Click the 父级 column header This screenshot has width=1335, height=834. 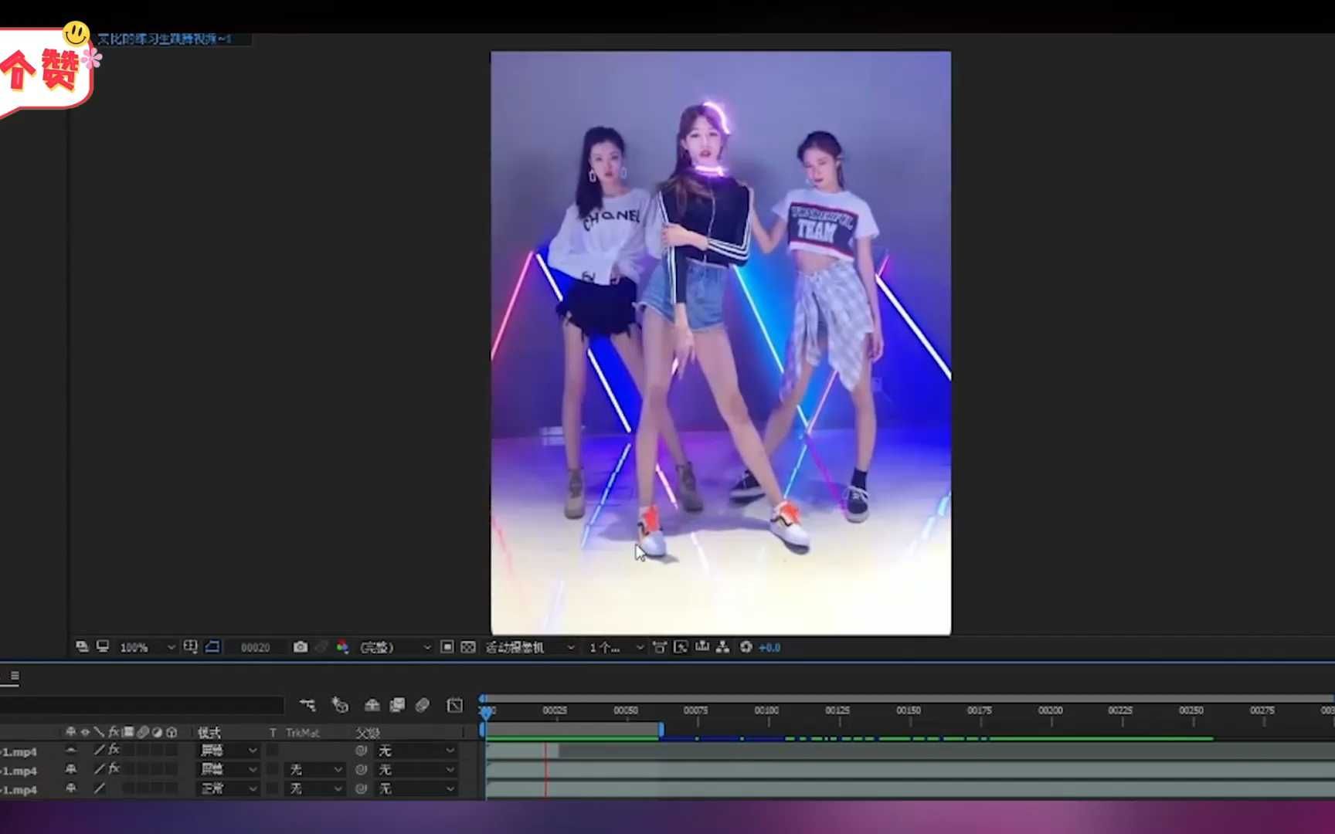tap(368, 732)
